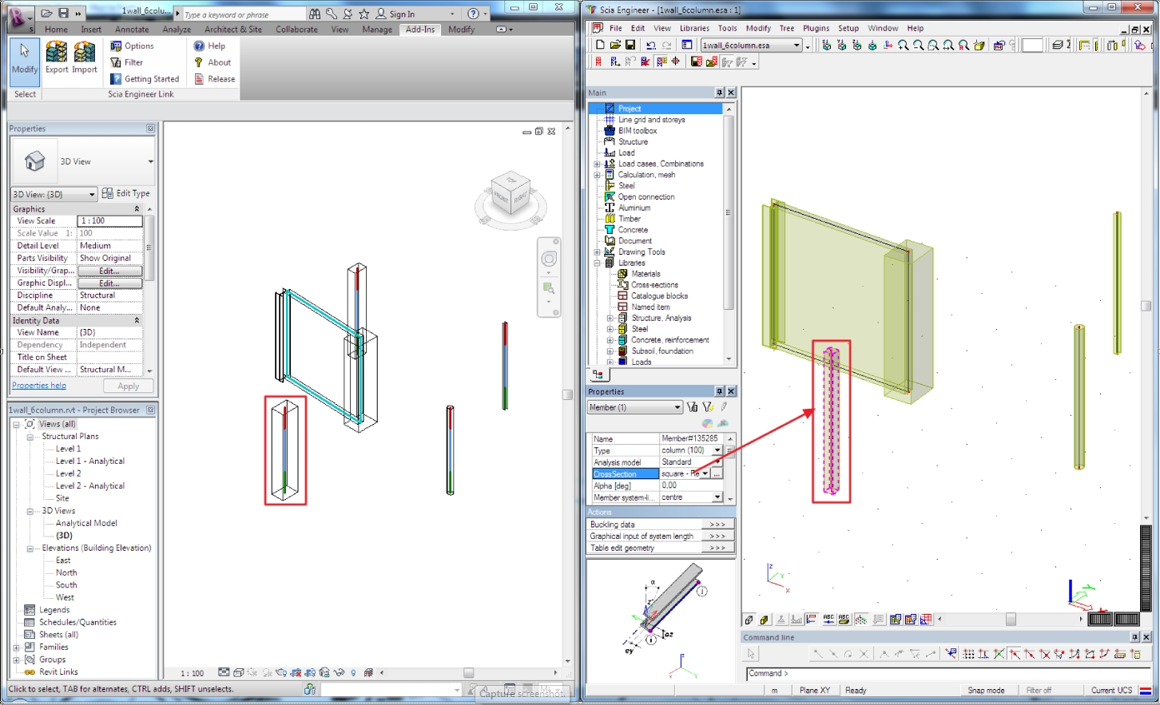Expand the Groups node in Project Browser
Image resolution: width=1160 pixels, height=705 pixels.
pyautogui.click(x=16, y=659)
